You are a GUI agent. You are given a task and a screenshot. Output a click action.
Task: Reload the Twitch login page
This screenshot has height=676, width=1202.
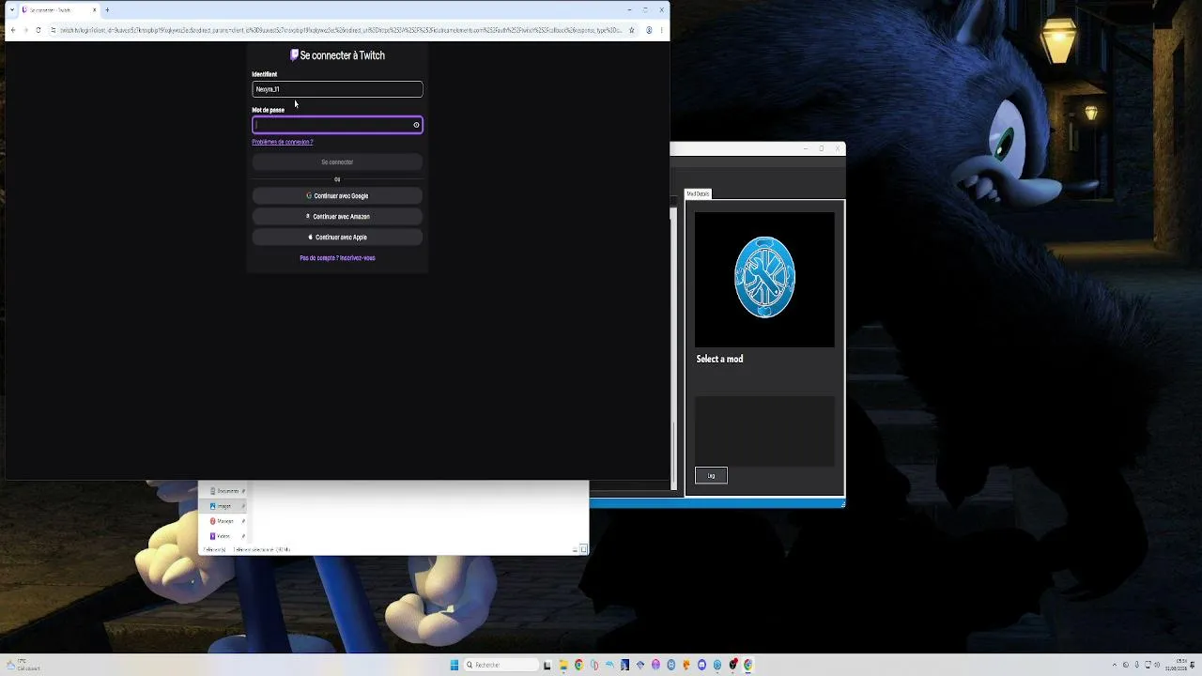[38, 30]
